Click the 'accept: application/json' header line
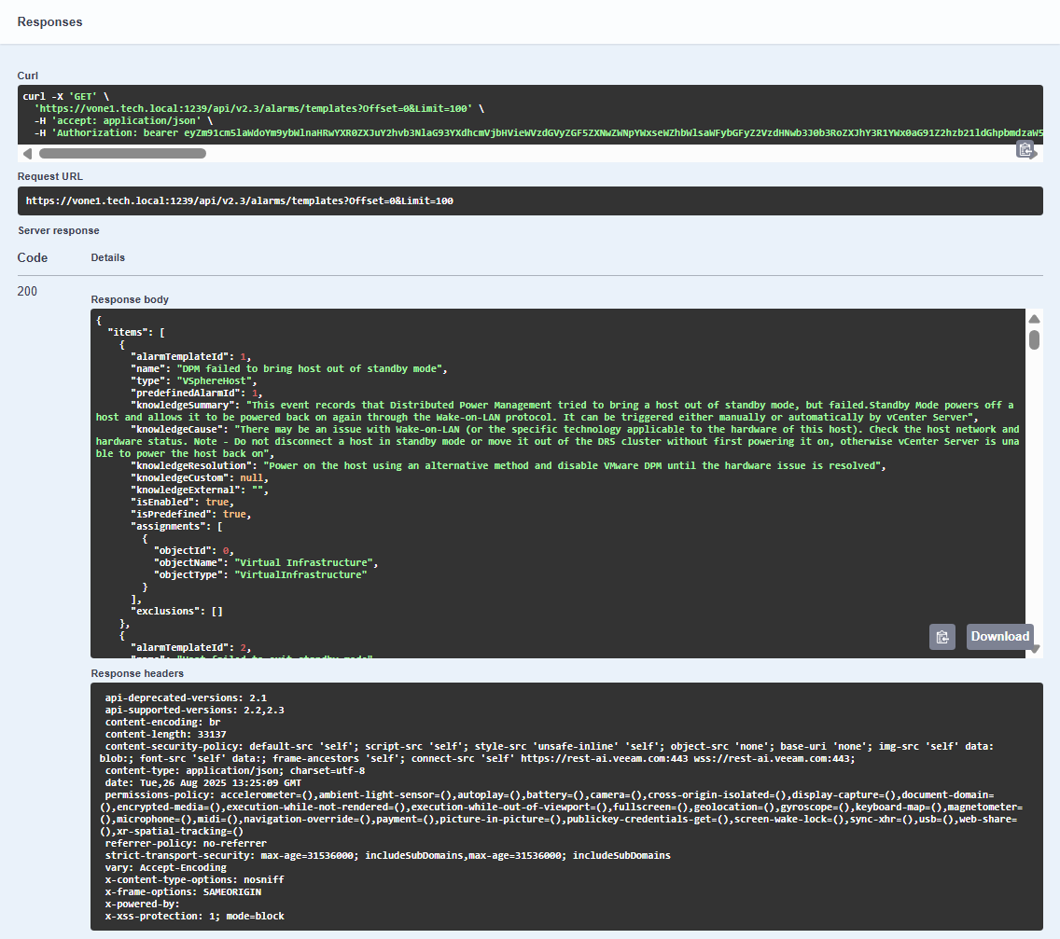This screenshot has height=939, width=1060. [124, 121]
